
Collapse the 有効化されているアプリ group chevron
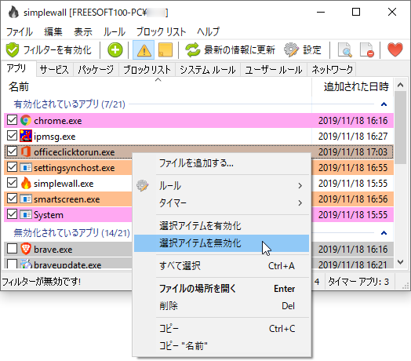(x=384, y=104)
